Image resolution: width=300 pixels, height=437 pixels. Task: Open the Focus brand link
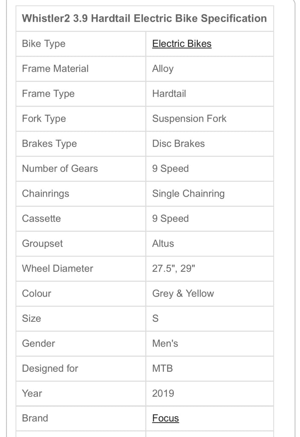pyautogui.click(x=165, y=418)
